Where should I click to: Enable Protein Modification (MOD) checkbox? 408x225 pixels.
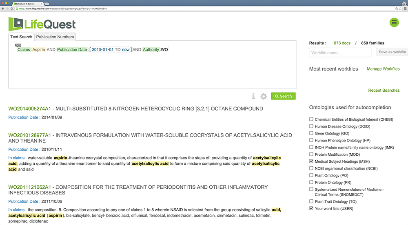point(311,154)
